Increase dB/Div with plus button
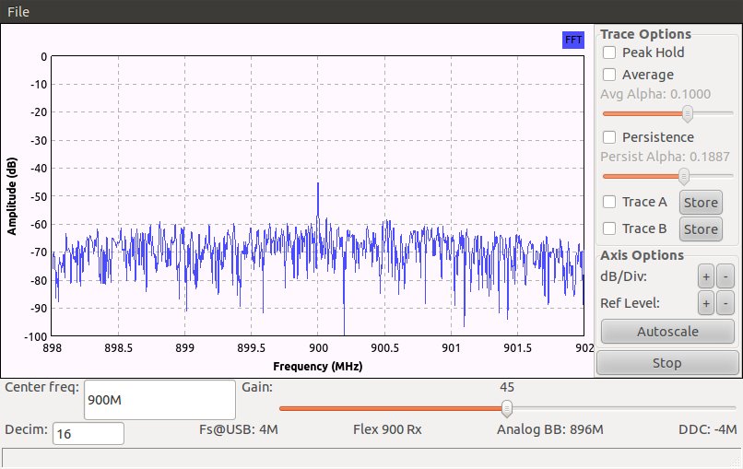The width and height of the screenshot is (743, 469). pyautogui.click(x=705, y=276)
